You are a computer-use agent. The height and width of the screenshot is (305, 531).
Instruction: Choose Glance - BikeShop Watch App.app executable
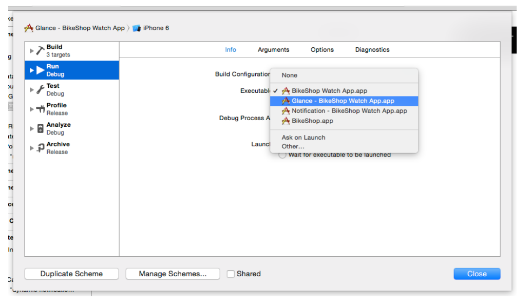(344, 101)
